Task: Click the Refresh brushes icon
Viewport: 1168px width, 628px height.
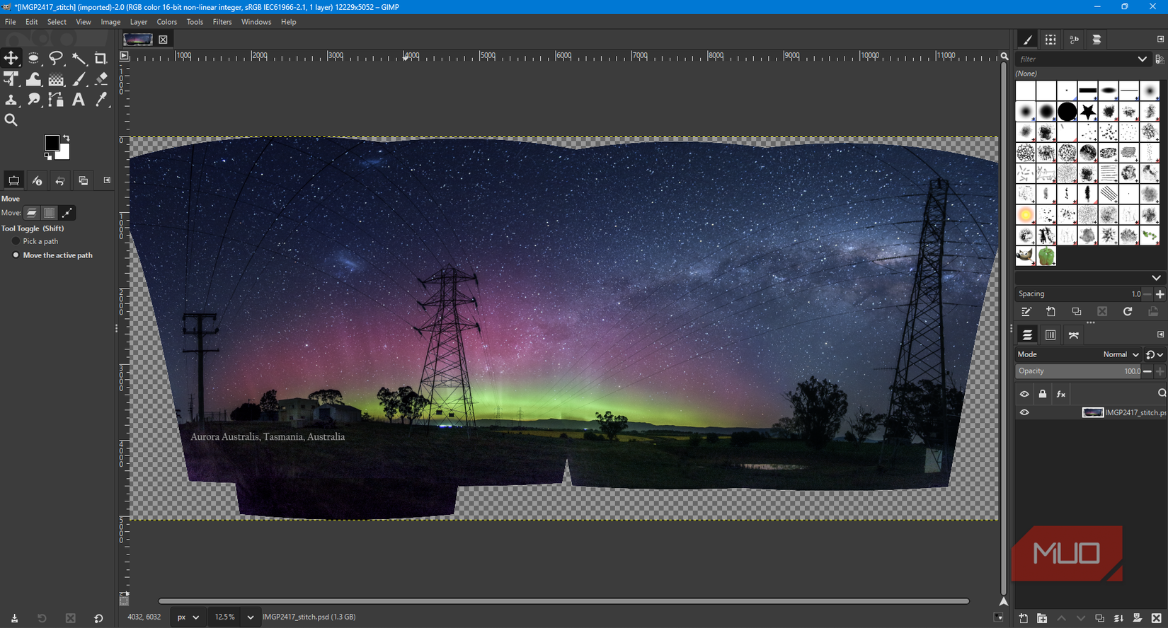Action: click(1128, 312)
